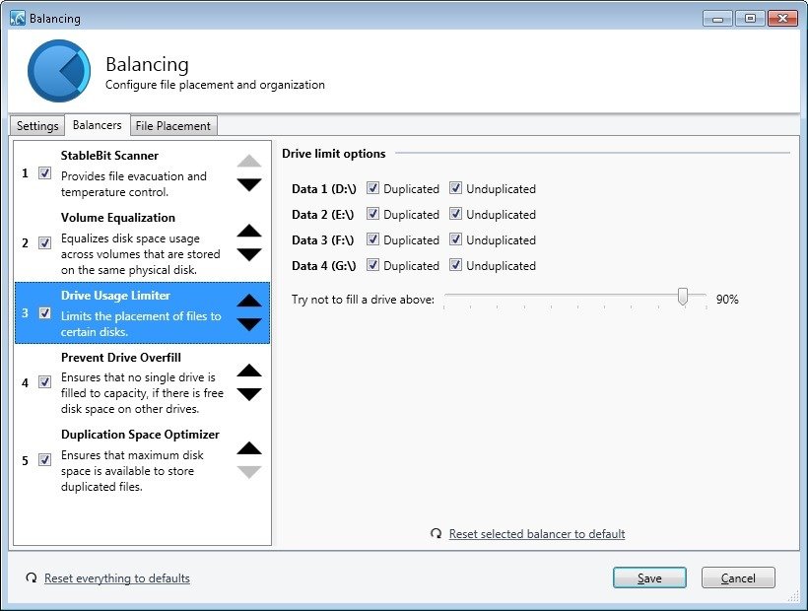Move Duplication Space Optimizer up
Viewport: 808px width, 611px height.
point(249,448)
